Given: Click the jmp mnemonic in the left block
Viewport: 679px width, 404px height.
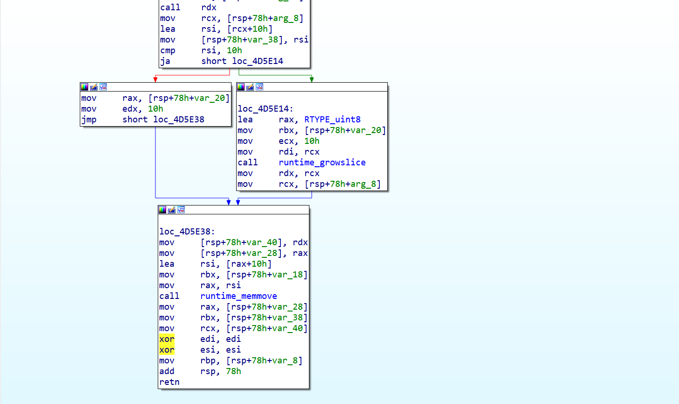Looking at the screenshot, I should [x=89, y=120].
